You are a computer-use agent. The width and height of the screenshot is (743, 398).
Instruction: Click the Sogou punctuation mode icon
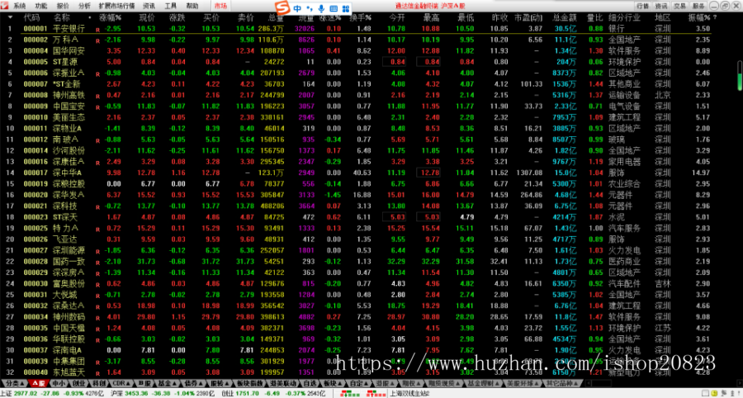pyautogui.click(x=310, y=8)
